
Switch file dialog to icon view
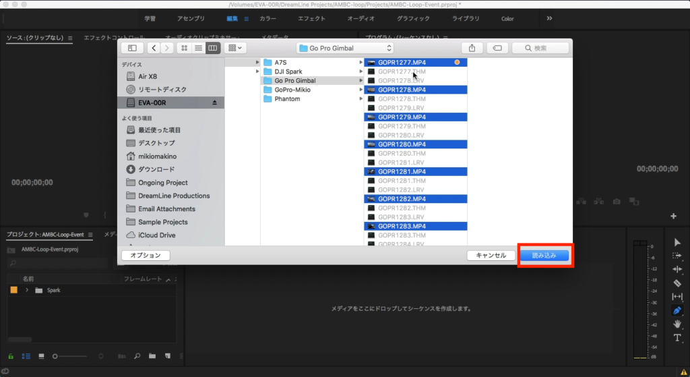[x=185, y=48]
